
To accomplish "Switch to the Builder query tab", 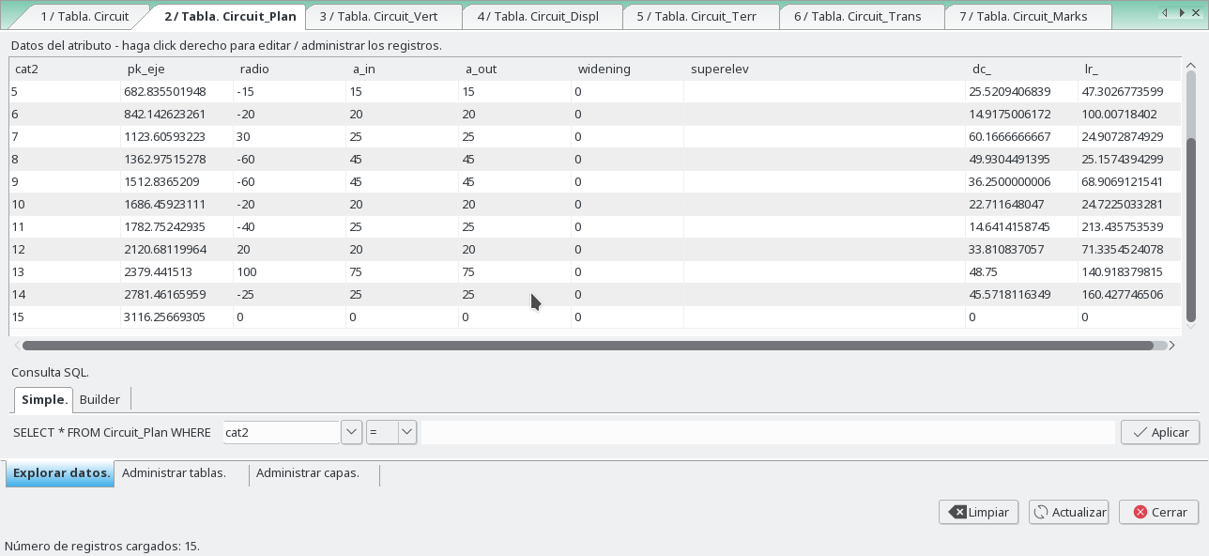I will click(99, 399).
